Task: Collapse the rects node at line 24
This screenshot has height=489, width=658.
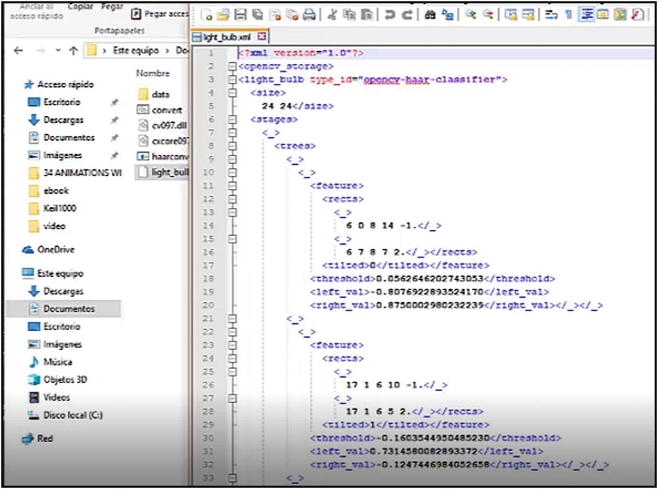Action: 232,358
